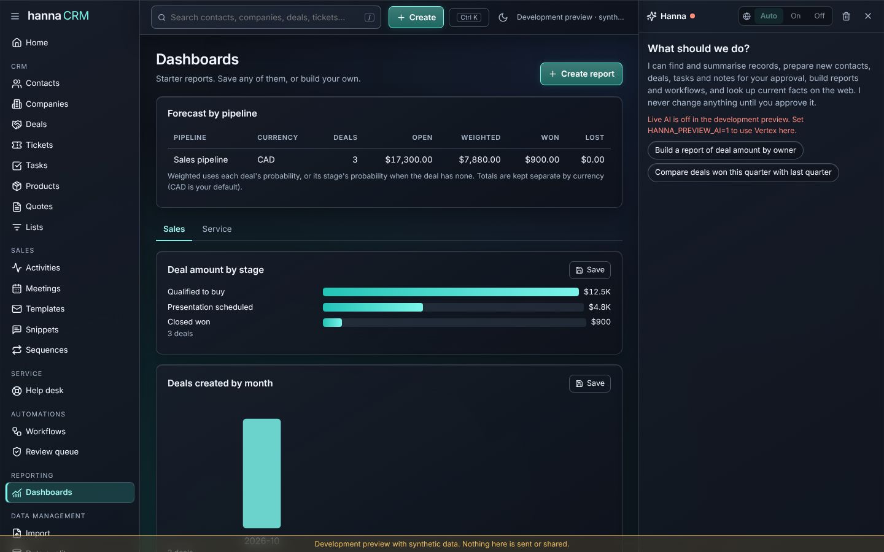
Task: Open Contacts in the sidebar
Action: coord(69,83)
